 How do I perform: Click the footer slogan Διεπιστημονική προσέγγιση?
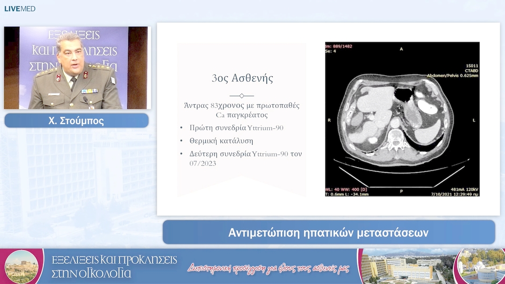pos(268,268)
